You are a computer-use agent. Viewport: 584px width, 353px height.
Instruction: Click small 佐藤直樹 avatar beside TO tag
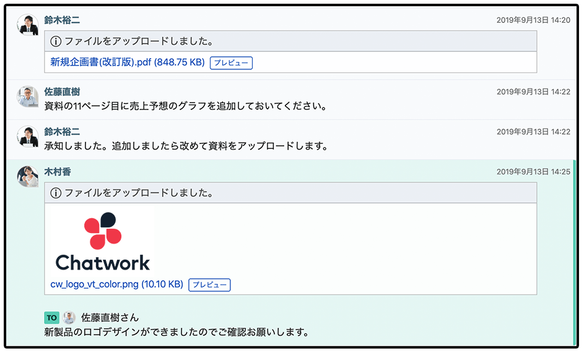(69, 318)
